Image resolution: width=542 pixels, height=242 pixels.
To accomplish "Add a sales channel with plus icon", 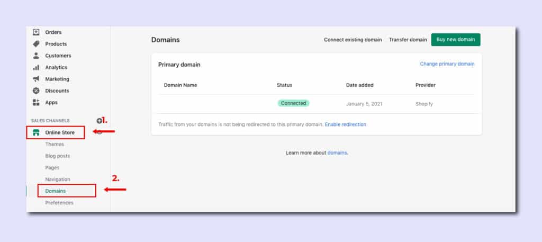I will tap(99, 121).
